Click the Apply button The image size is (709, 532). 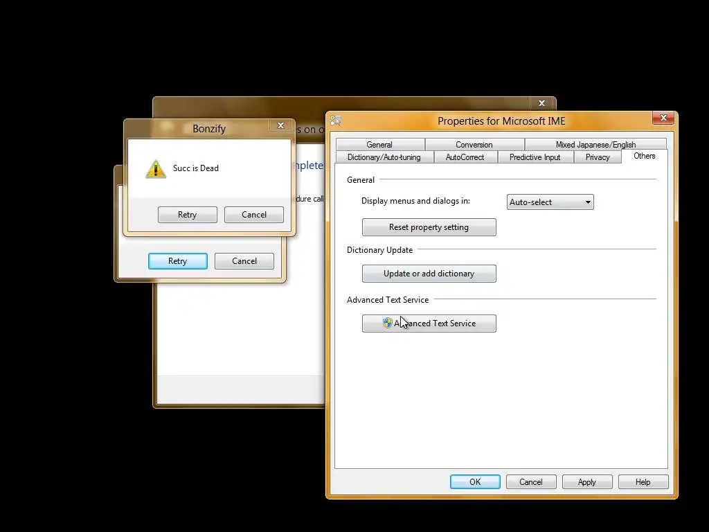(587, 482)
